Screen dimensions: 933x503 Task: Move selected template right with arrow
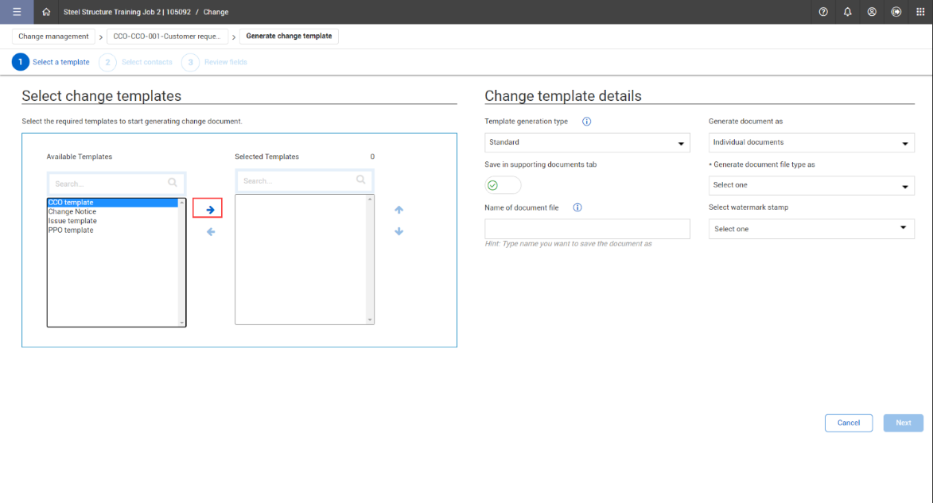coord(210,210)
